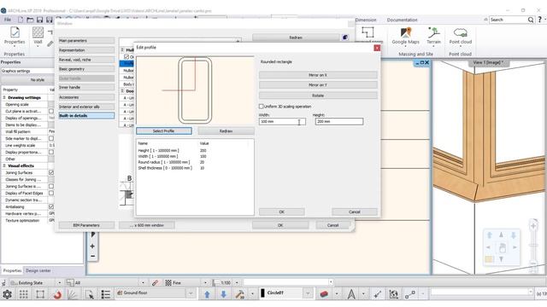Select the Wall tool icon
Viewport: 547px width, 307px height.
(x=38, y=32)
